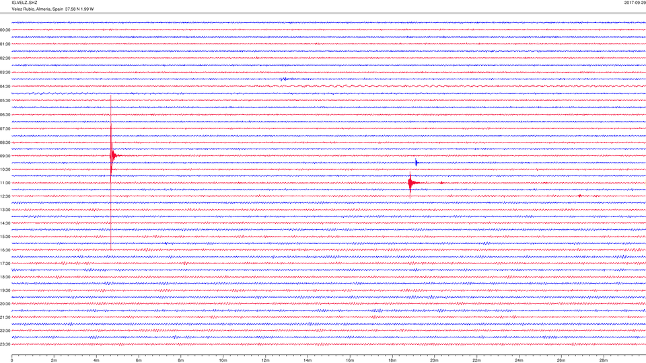This screenshot has height=363, width=646.
Task: Click the 14m tick label
Action: coord(308,360)
